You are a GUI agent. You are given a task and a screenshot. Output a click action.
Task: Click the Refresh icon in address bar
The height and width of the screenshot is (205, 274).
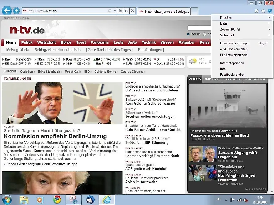click(126, 11)
